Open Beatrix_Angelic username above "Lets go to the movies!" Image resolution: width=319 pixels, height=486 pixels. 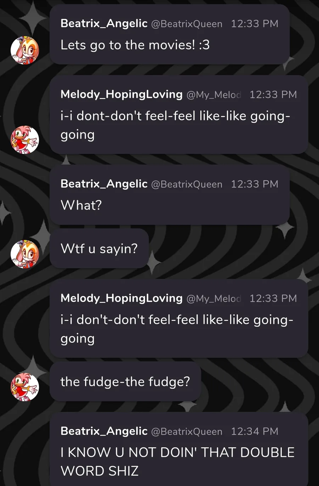(x=104, y=23)
